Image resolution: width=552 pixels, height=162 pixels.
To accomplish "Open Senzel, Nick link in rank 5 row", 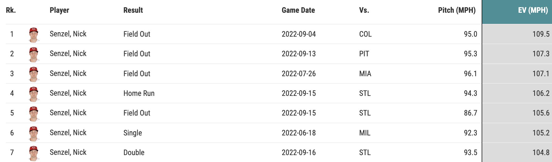I will (x=68, y=113).
